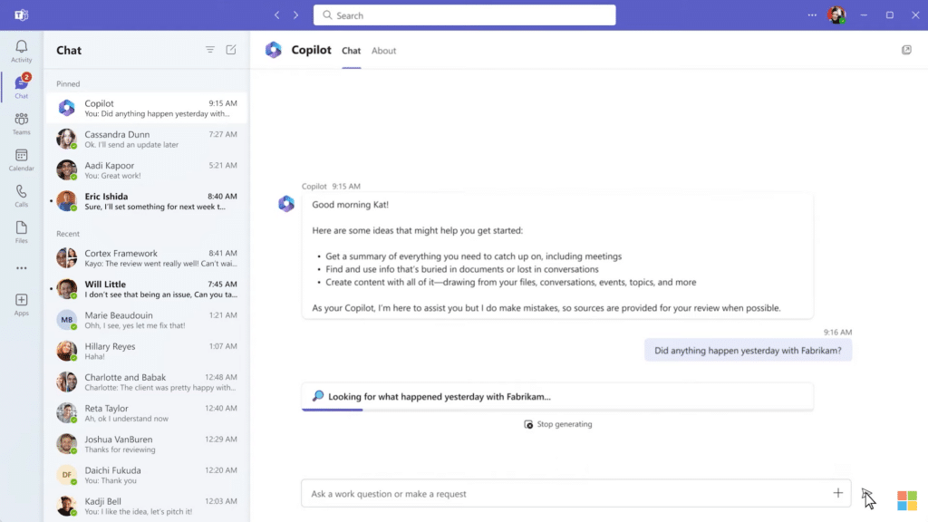Click the filter chats icon
The image size is (928, 522).
(210, 50)
